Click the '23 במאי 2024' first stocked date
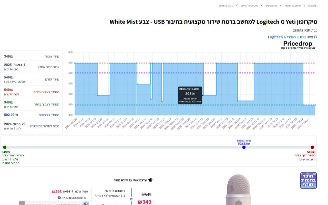 (x=15, y=124)
